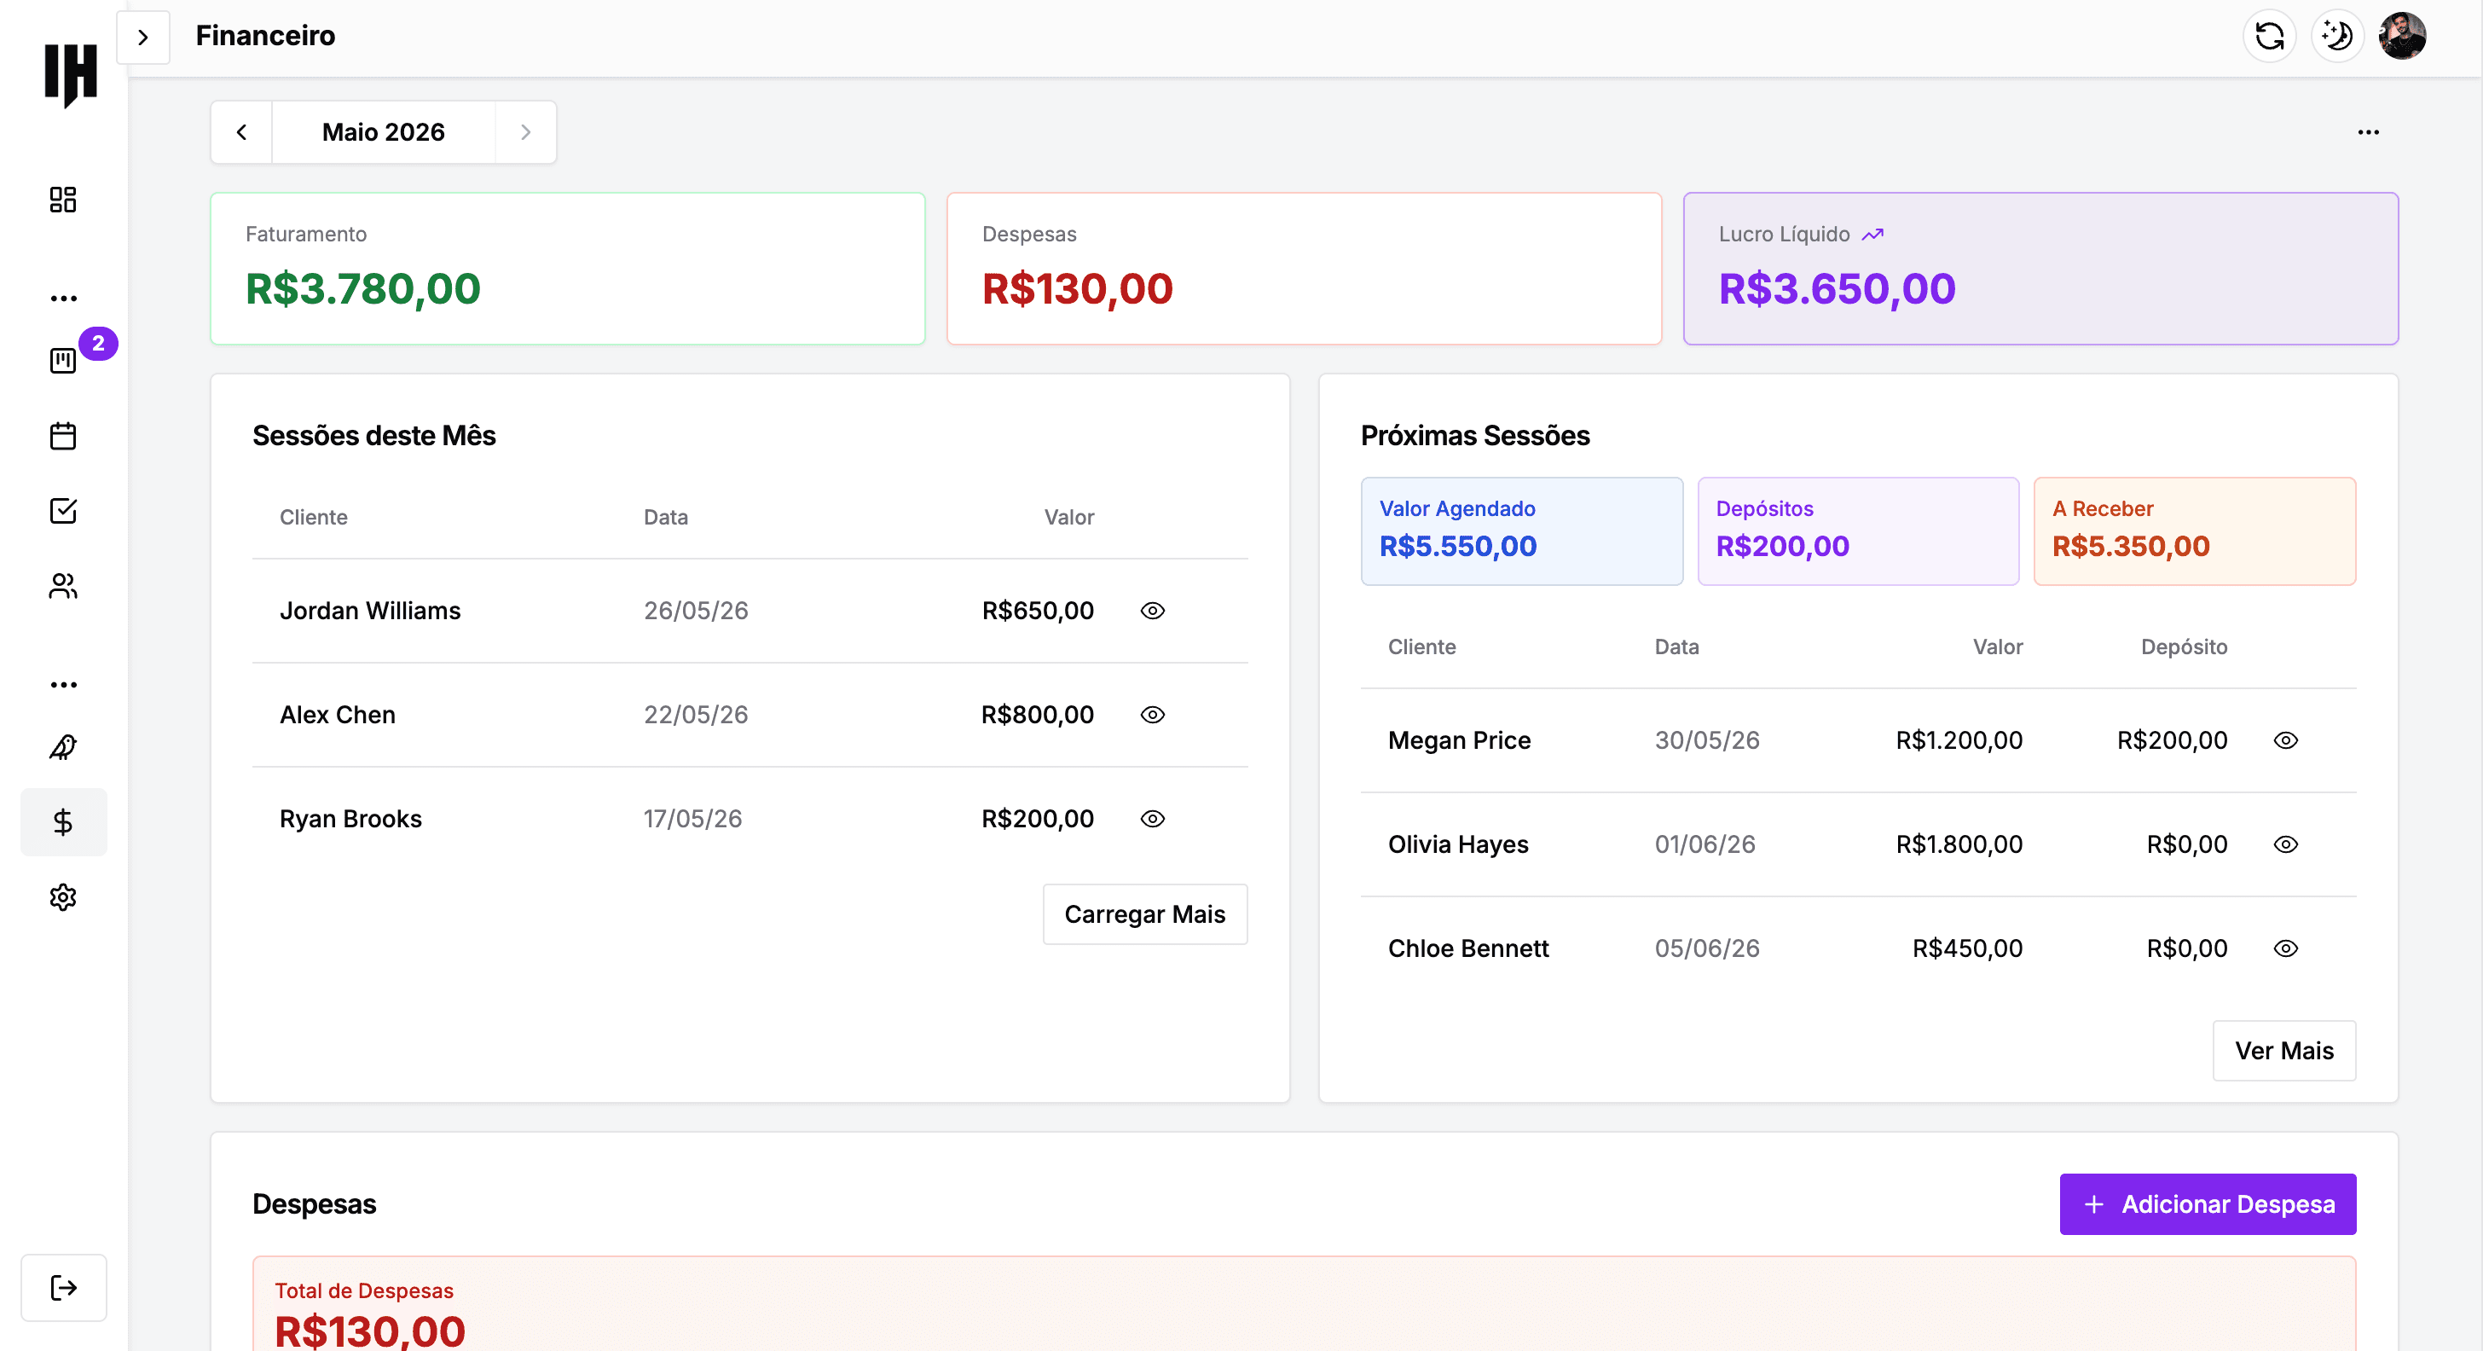Image resolution: width=2483 pixels, height=1351 pixels.
Task: Open the calendar icon in the sidebar
Action: pyautogui.click(x=62, y=436)
